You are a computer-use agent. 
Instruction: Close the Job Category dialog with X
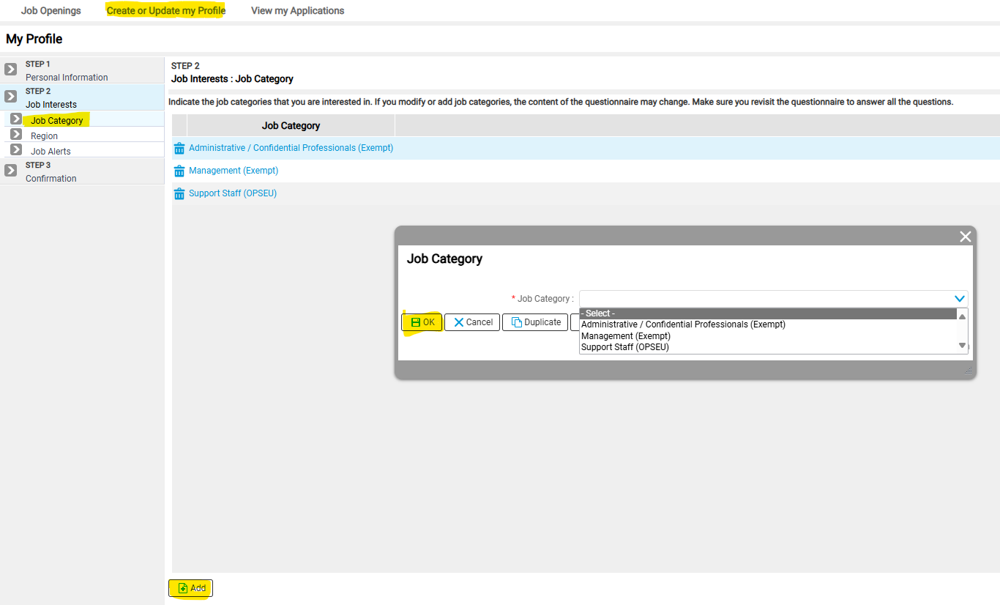pos(965,237)
